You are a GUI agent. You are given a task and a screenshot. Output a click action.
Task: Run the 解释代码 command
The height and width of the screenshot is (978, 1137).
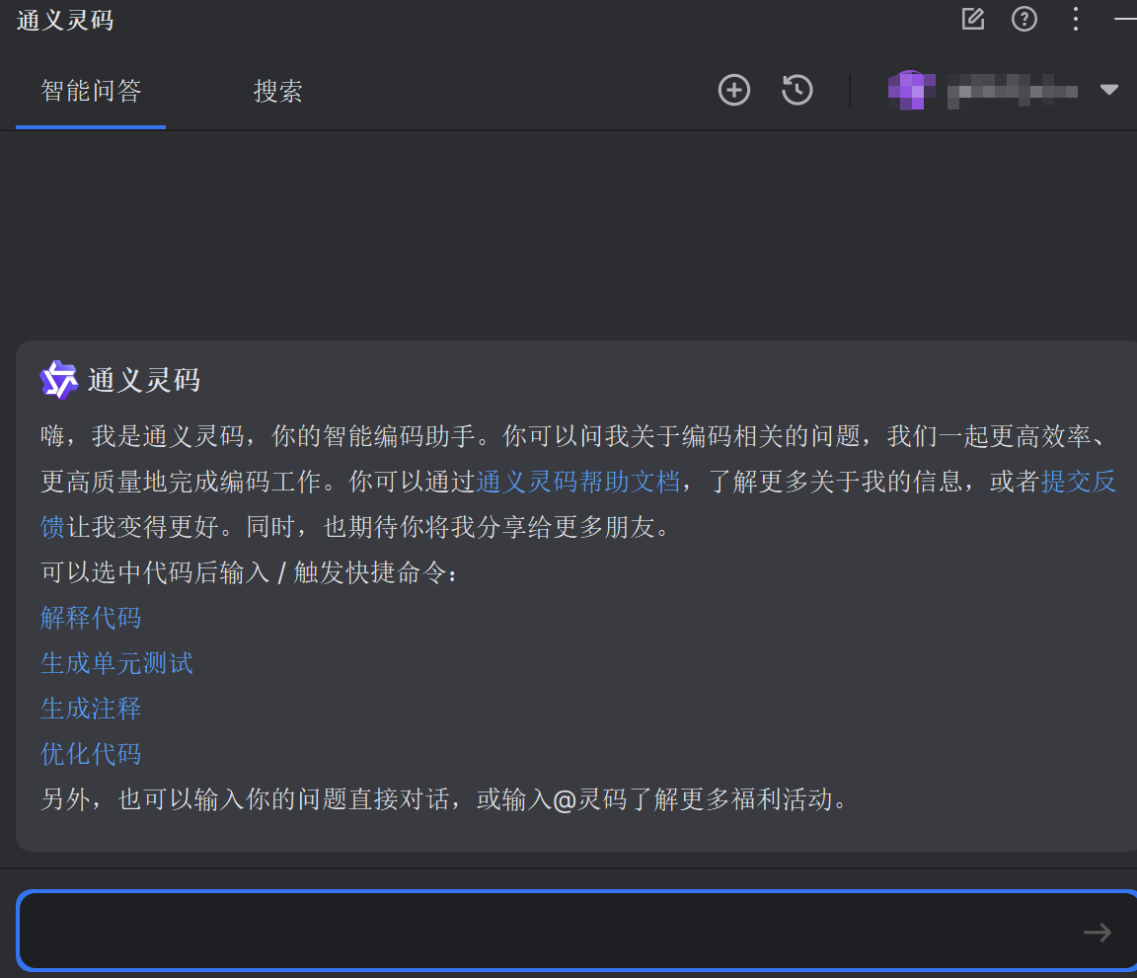pos(92,618)
